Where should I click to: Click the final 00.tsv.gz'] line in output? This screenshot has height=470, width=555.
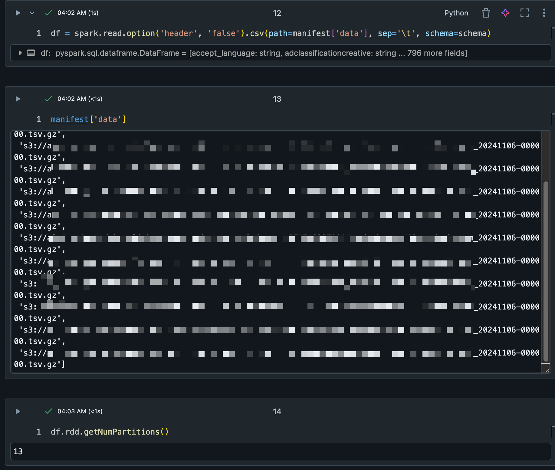tap(40, 364)
